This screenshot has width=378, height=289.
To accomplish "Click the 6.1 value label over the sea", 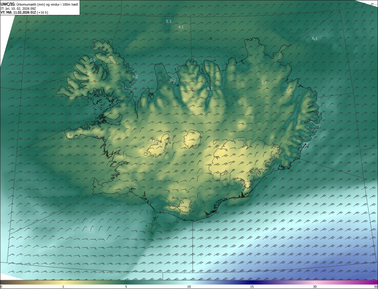I will pos(315,38).
